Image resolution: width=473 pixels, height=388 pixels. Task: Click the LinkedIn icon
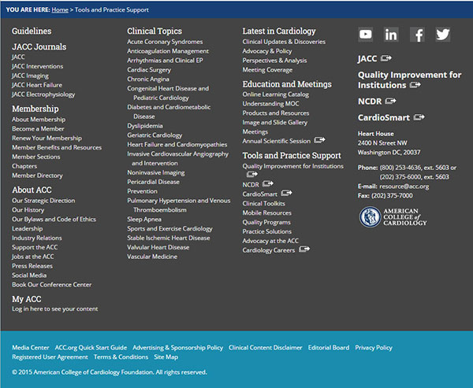pyautogui.click(x=391, y=34)
